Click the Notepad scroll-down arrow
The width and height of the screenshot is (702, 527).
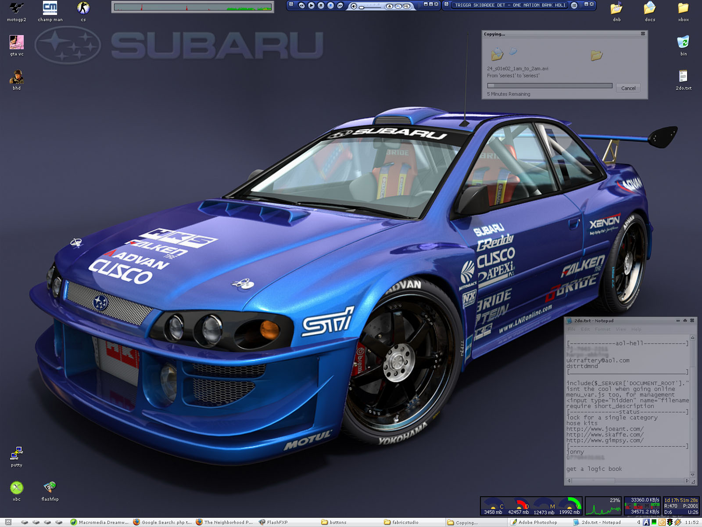pos(692,475)
